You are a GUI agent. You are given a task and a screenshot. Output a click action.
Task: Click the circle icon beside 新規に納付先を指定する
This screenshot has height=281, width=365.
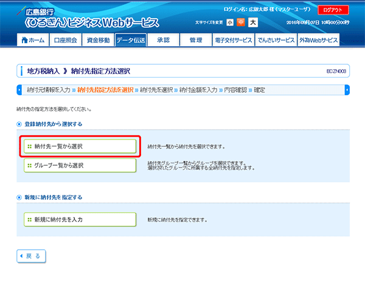19,198
